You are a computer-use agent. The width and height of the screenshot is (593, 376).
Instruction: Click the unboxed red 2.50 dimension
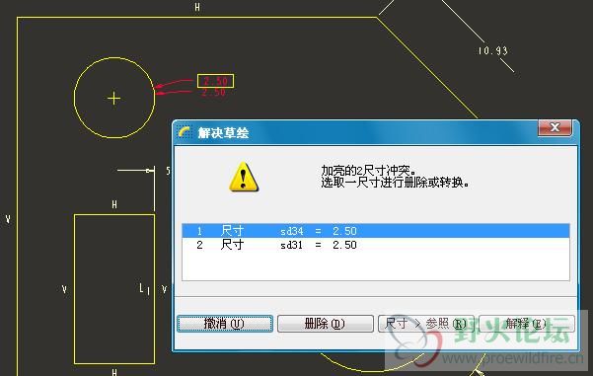pos(213,93)
